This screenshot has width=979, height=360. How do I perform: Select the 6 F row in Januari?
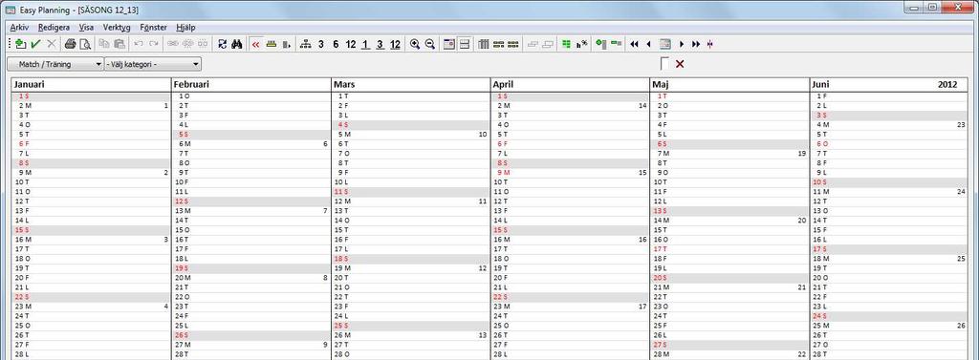click(91, 143)
